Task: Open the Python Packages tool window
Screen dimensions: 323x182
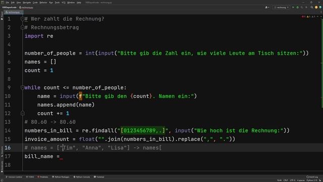Action: coord(61,177)
